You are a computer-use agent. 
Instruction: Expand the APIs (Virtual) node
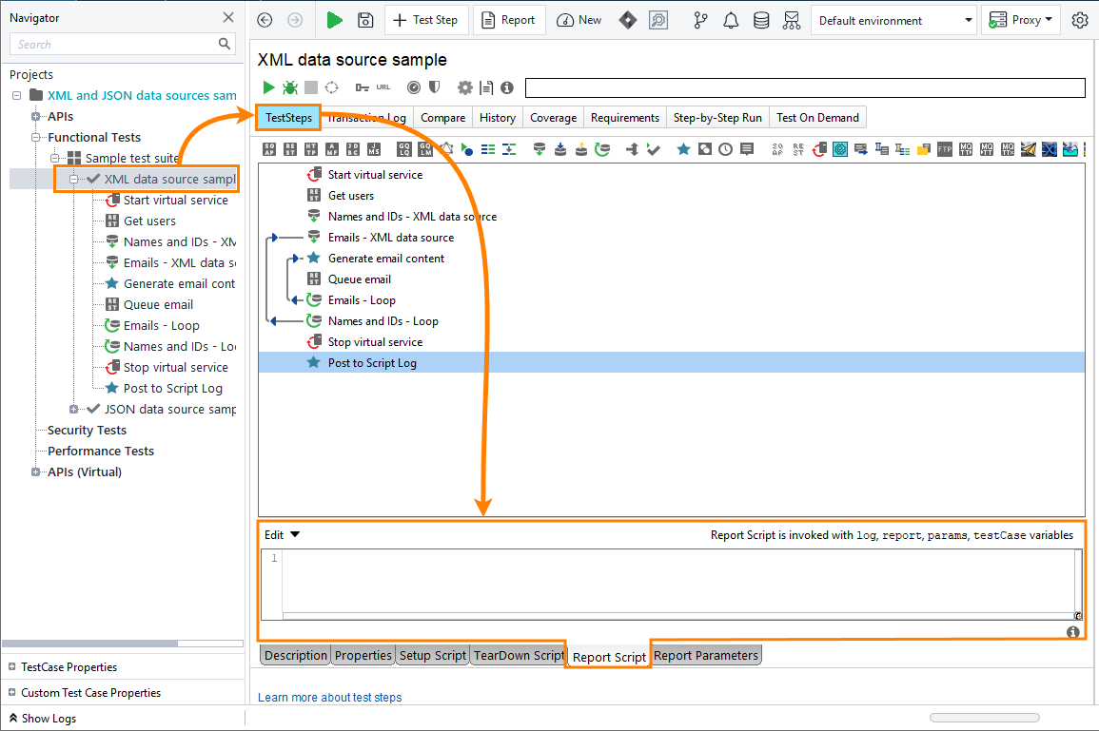36,471
